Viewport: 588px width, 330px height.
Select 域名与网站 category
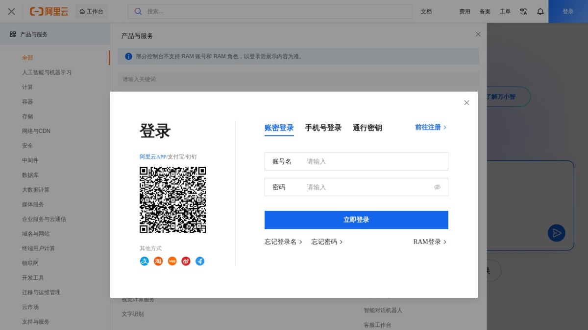(36, 234)
